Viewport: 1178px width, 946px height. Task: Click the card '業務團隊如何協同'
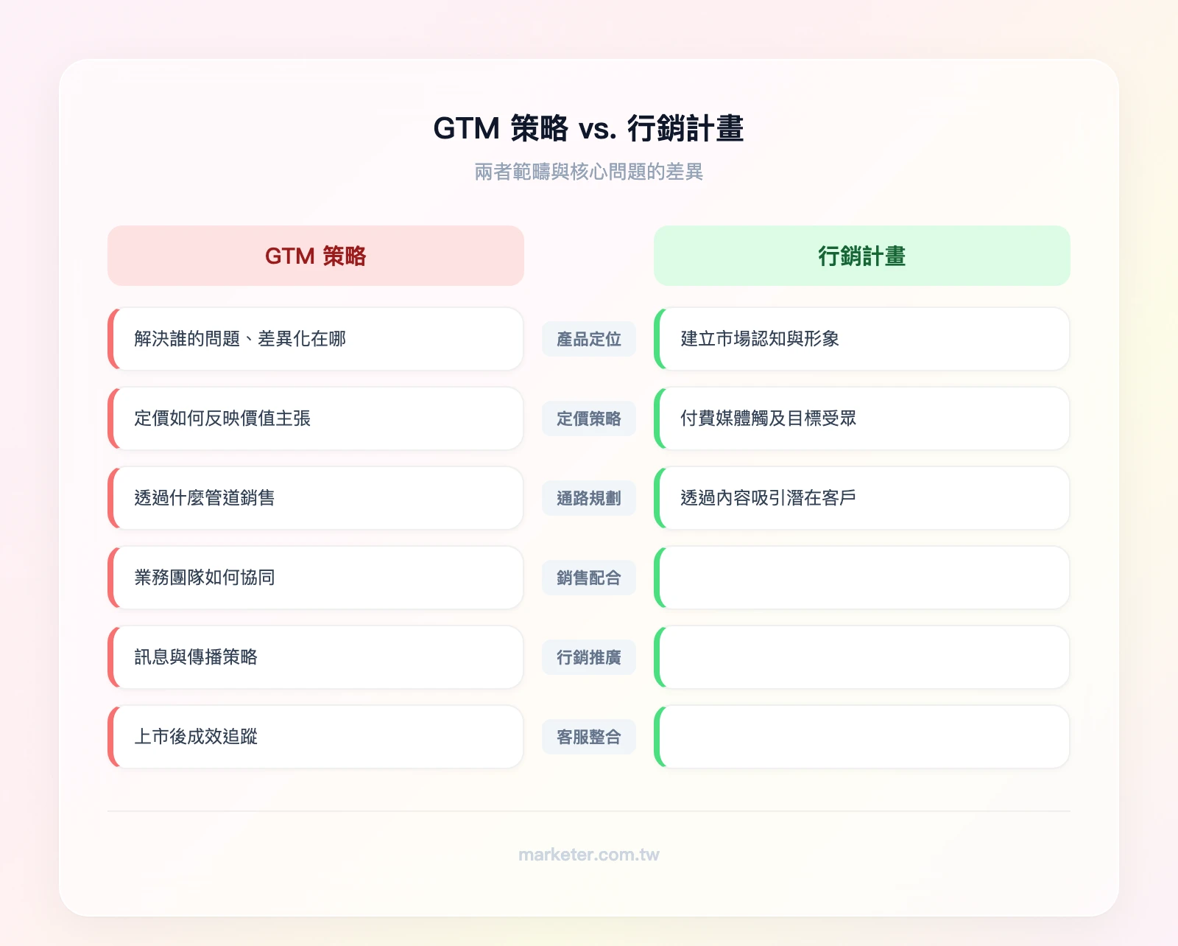coord(316,578)
